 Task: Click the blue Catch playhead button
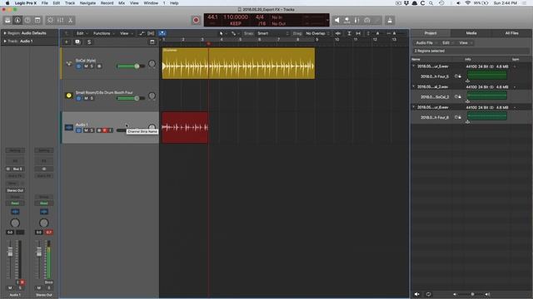pyautogui.click(x=162, y=33)
